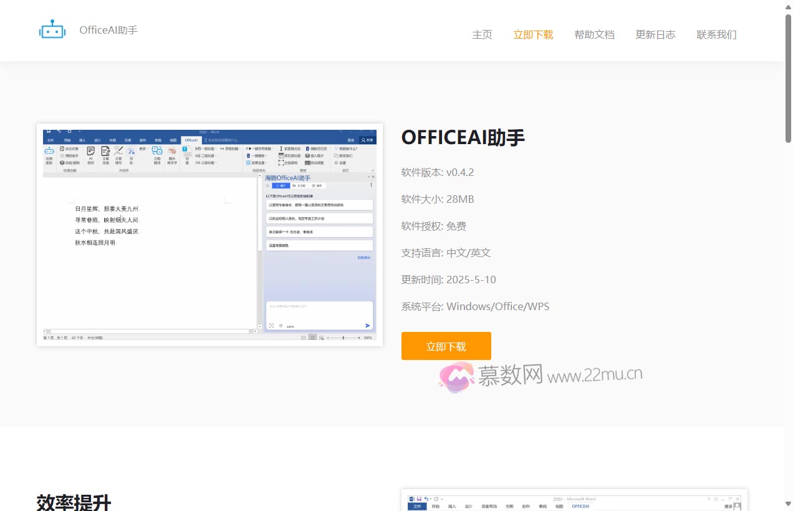Click the OfficeAI助手 robot logo in the header
This screenshot has width=793, height=511.
click(52, 29)
